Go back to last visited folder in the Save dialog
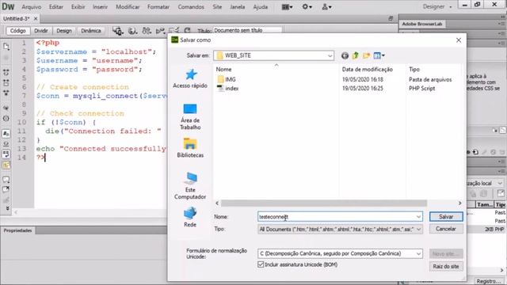 (x=345, y=55)
